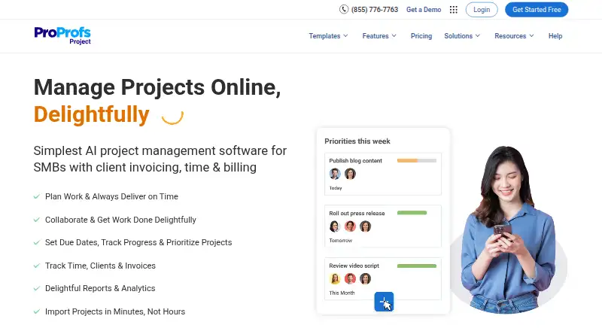Select last avatar in Roll out press release
The height and width of the screenshot is (331, 602).
(x=366, y=226)
